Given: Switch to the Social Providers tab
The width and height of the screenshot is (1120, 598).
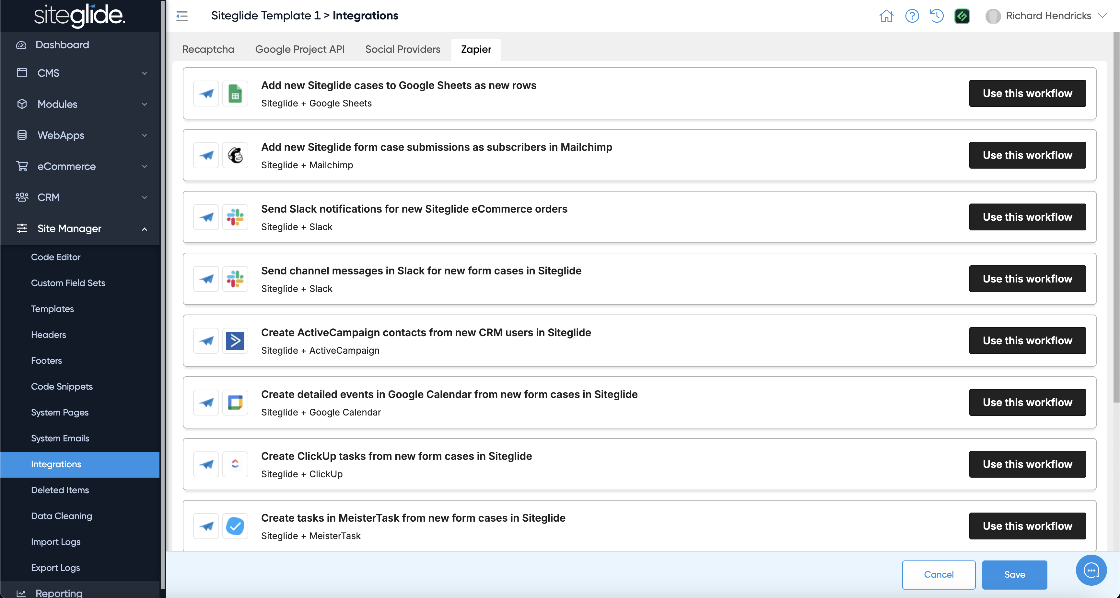Looking at the screenshot, I should pyautogui.click(x=402, y=50).
